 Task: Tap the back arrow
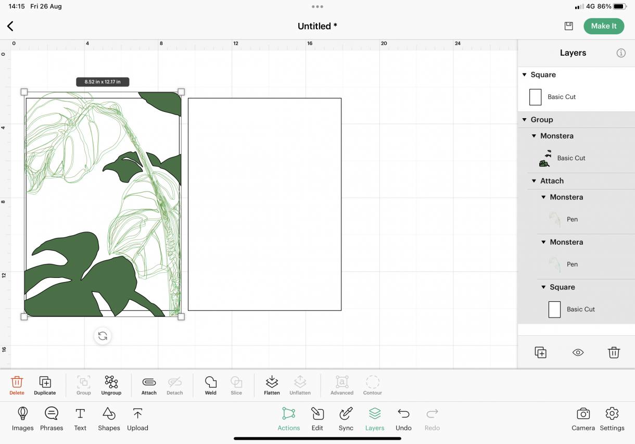(10, 26)
